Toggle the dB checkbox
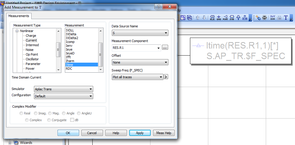Screen dimensions: 295x145 72,120
